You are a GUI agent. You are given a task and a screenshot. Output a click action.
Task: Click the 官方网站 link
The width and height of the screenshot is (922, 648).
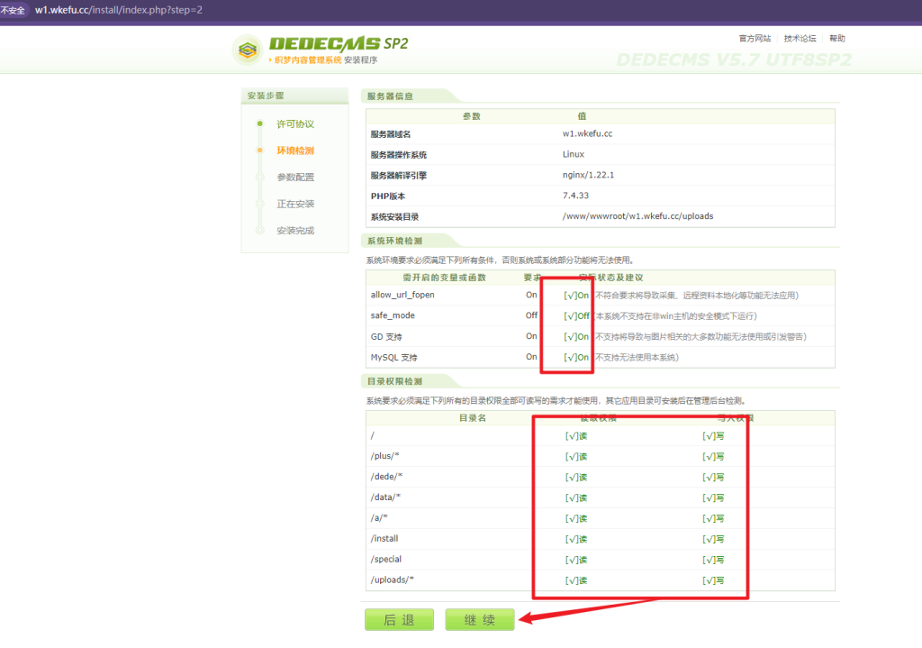pos(755,39)
